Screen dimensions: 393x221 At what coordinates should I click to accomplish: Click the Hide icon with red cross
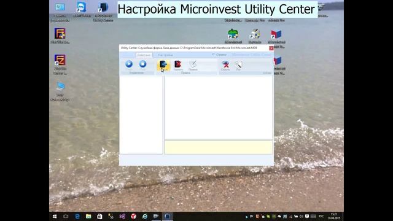[225, 66]
